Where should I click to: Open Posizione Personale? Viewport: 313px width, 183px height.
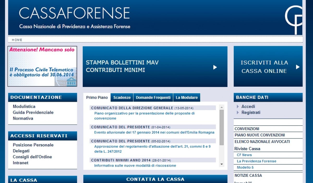33,145
